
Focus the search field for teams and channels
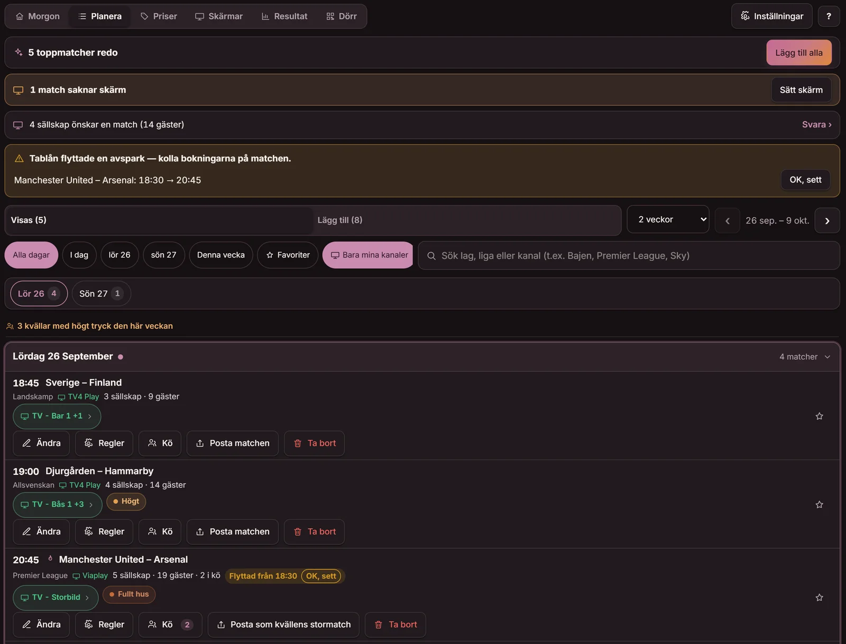(x=629, y=256)
